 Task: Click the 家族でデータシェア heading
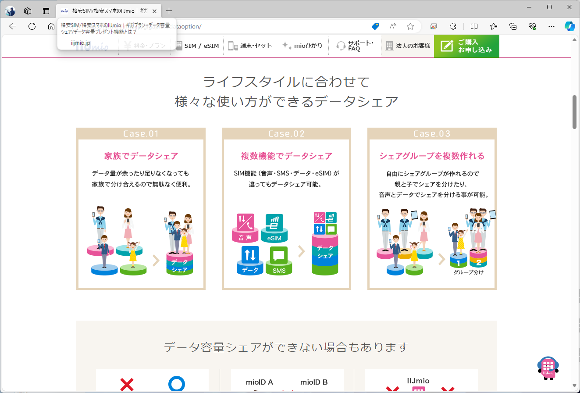point(141,156)
